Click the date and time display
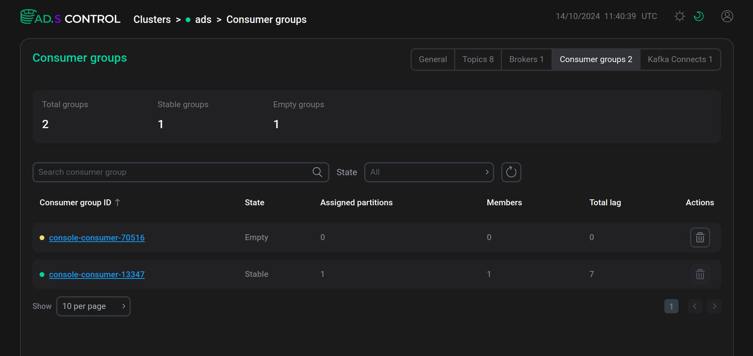753x356 pixels. click(596, 16)
